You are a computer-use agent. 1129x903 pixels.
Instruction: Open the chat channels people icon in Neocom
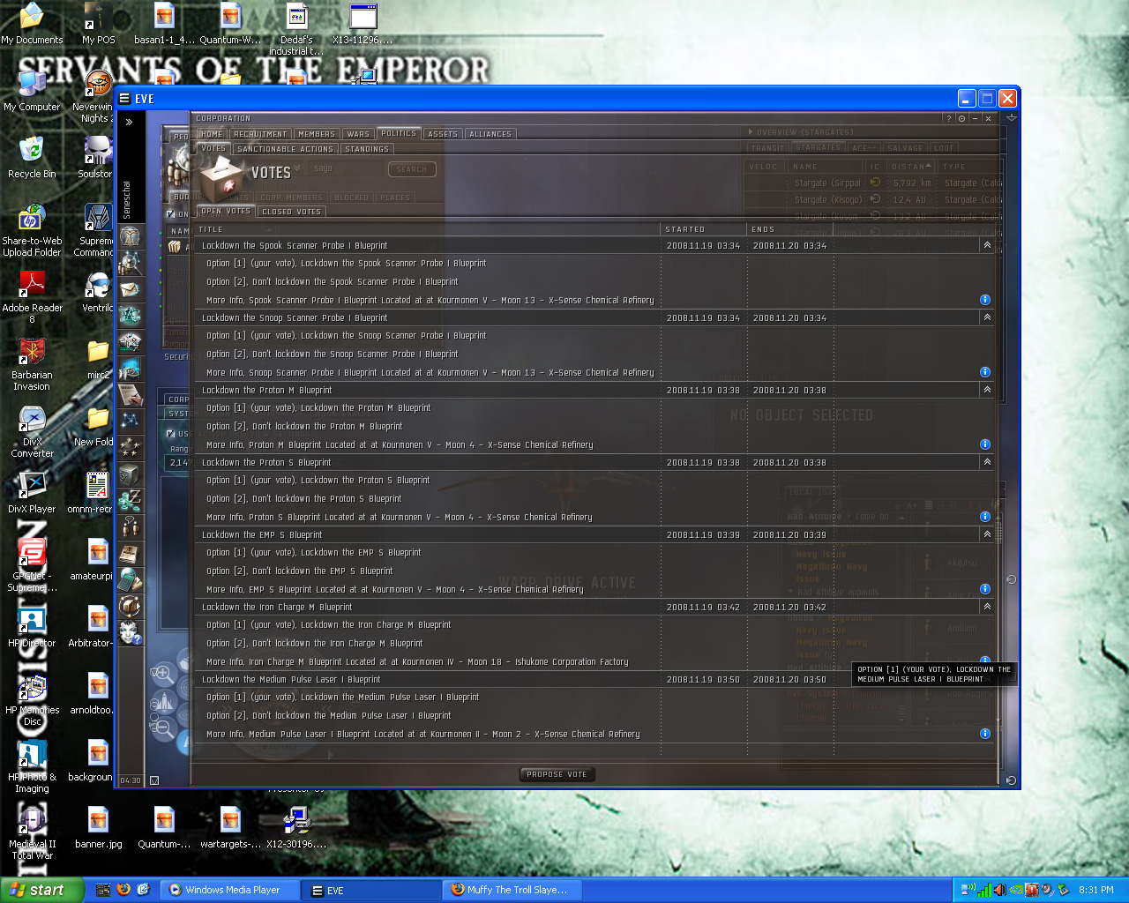(x=131, y=527)
